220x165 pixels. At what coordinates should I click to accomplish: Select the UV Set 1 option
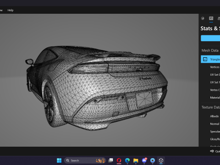tap(215, 82)
